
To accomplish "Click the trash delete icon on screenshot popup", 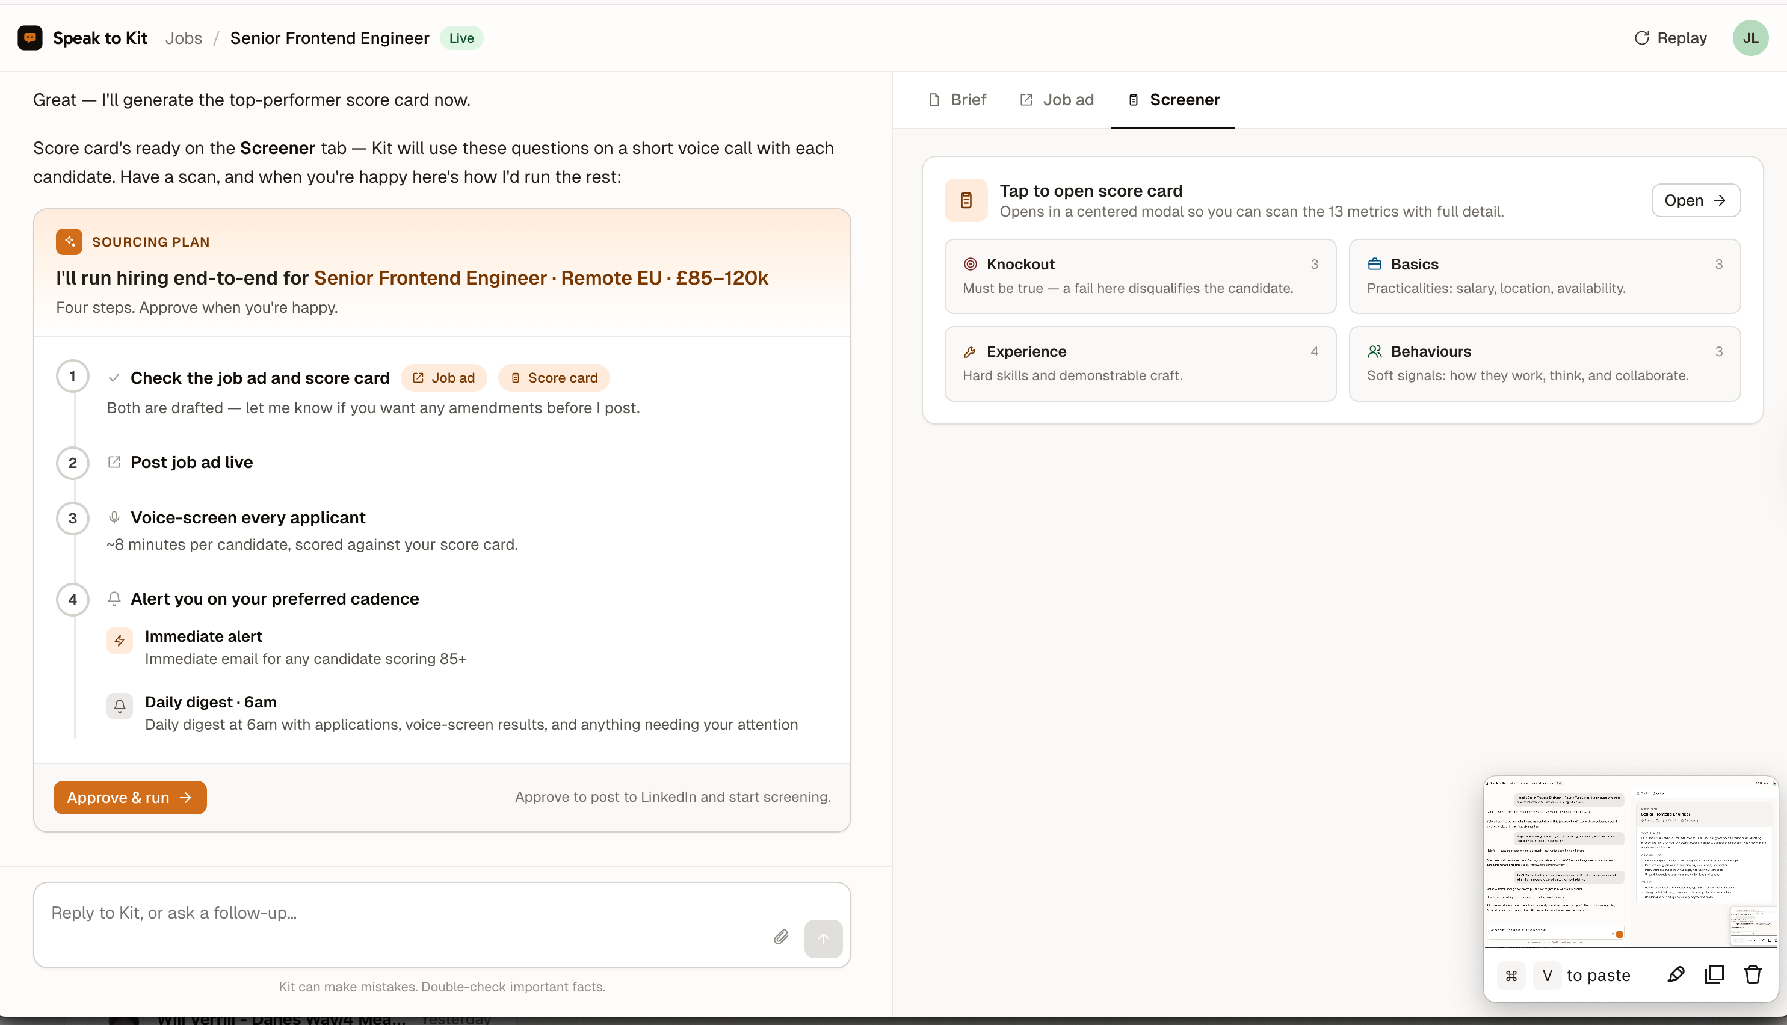I will tap(1753, 975).
